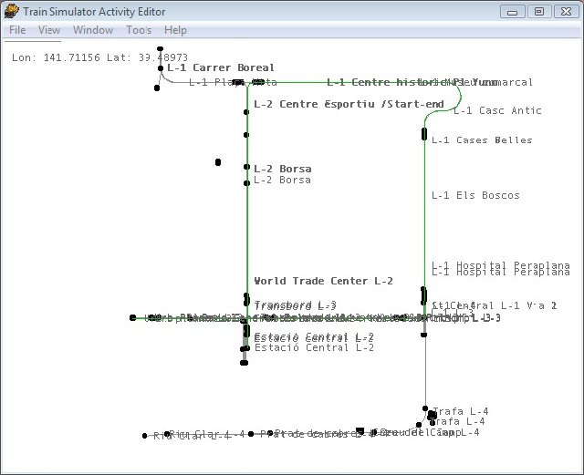584x475 pixels.
Task: Click the Trafa L-4 siding marker cluster
Action: [432, 416]
